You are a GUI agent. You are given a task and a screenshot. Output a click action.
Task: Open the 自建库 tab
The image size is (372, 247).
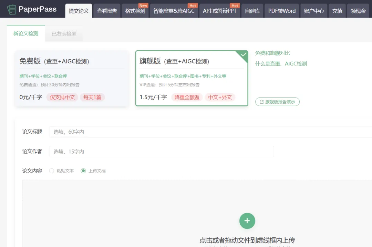252,11
